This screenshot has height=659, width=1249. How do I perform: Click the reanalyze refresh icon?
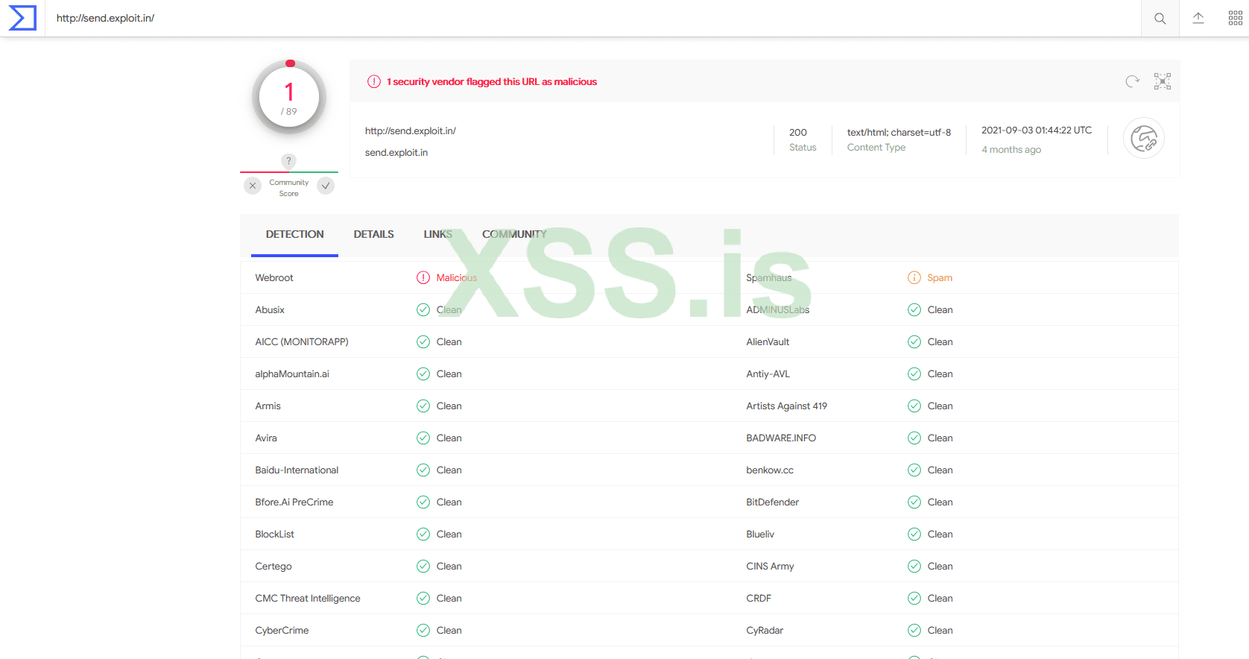coord(1132,81)
